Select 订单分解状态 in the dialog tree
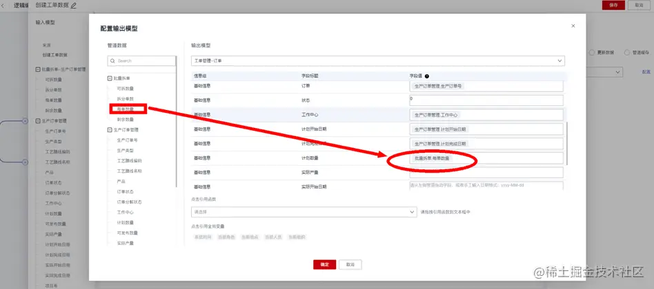The image size is (654, 289). [x=129, y=202]
